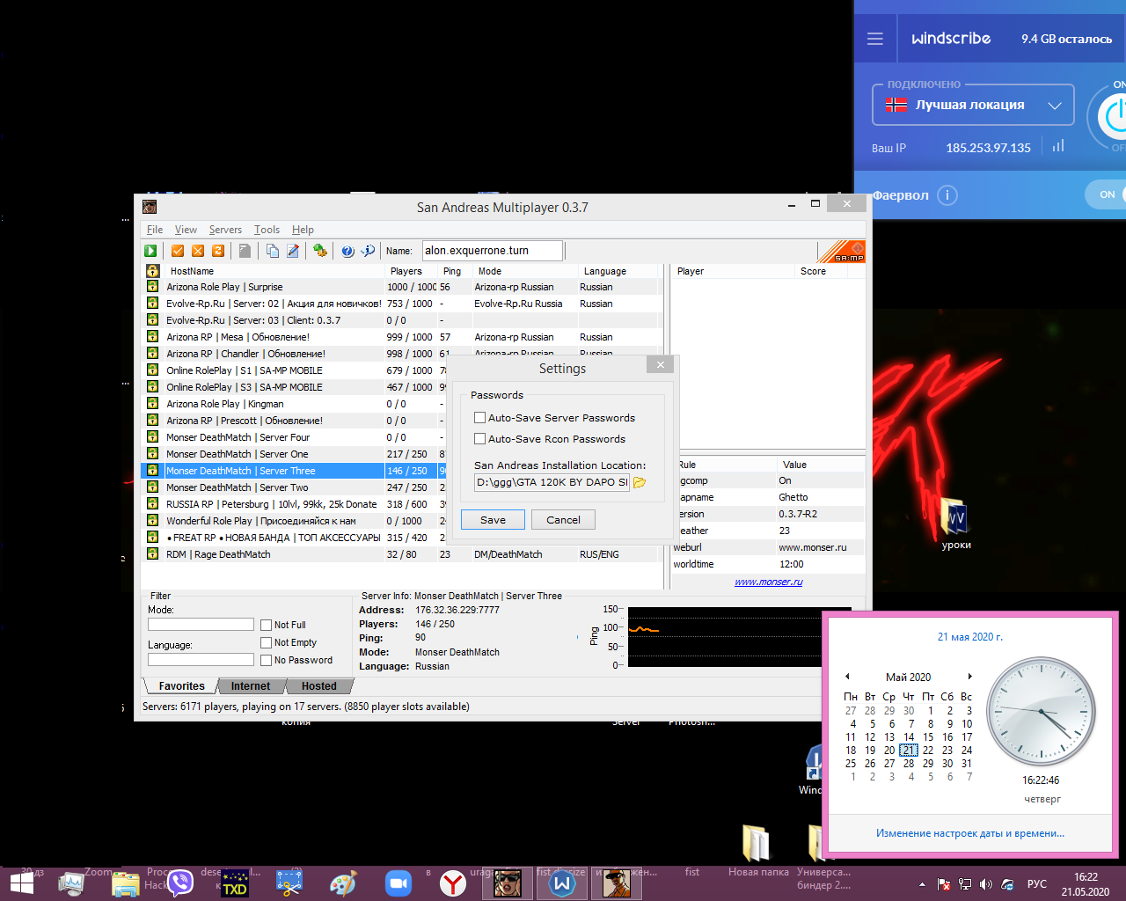The image size is (1126, 901).
Task: Click the green Connect play icon
Action: 150,251
